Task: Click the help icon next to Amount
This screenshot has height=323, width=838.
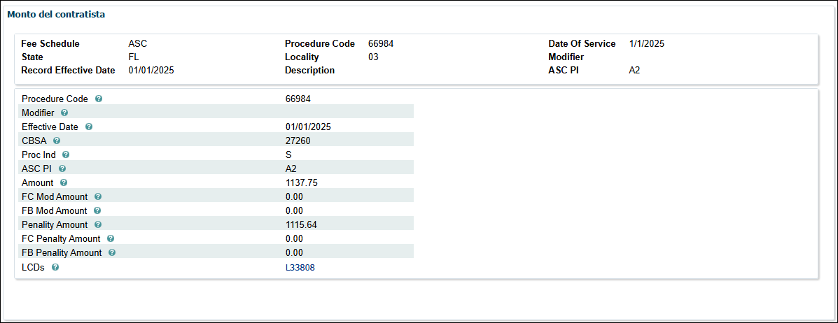Action: (64, 183)
